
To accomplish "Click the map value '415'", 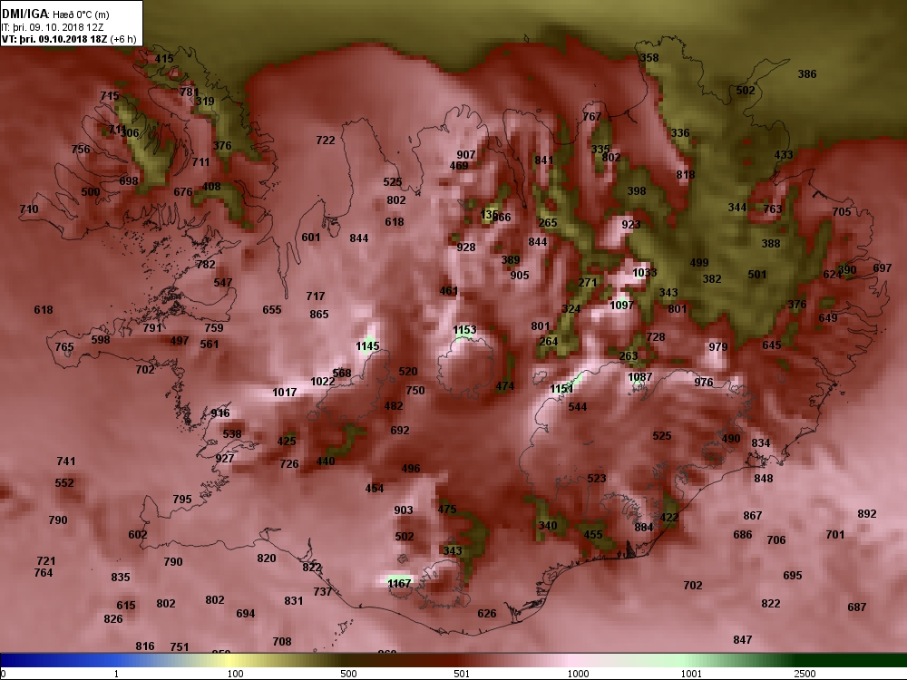I will click(x=164, y=58).
